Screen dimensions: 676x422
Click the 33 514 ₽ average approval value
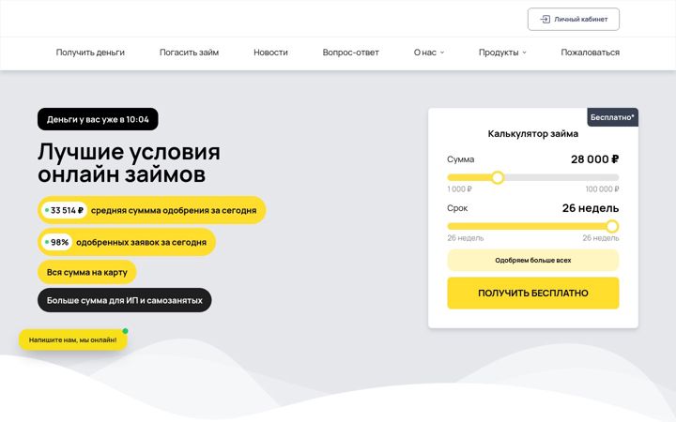[65, 210]
